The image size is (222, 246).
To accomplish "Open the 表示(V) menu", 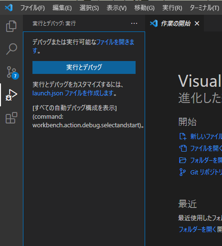I will (116, 8).
